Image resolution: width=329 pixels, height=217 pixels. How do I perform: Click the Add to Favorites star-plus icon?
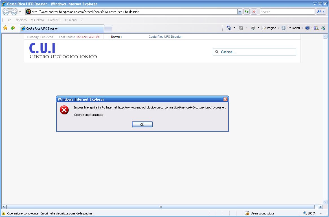coord(13,28)
